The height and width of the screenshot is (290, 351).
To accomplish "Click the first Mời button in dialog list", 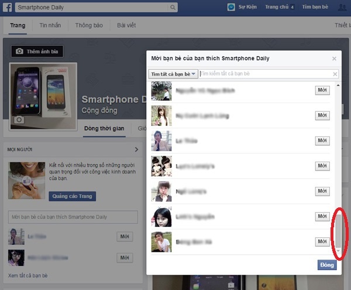I will coord(322,90).
